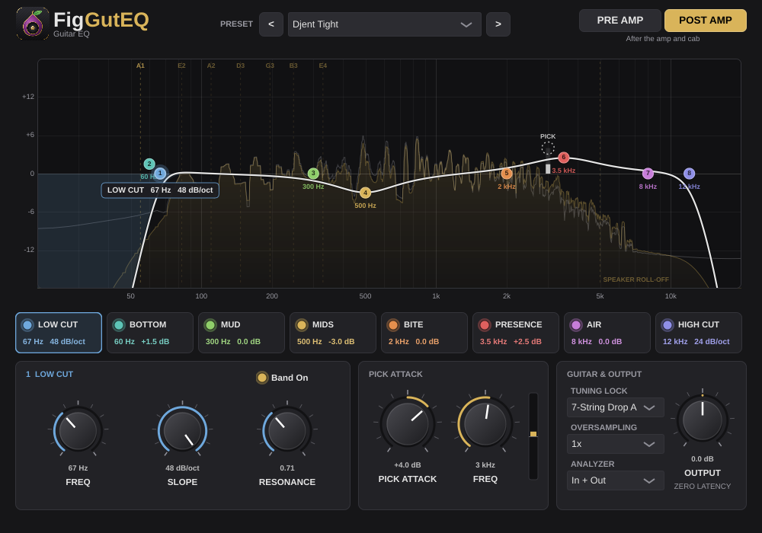Click the SLOPE knob

click(x=182, y=430)
